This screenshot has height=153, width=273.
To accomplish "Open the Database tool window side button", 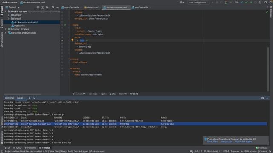I will pos(271,12).
